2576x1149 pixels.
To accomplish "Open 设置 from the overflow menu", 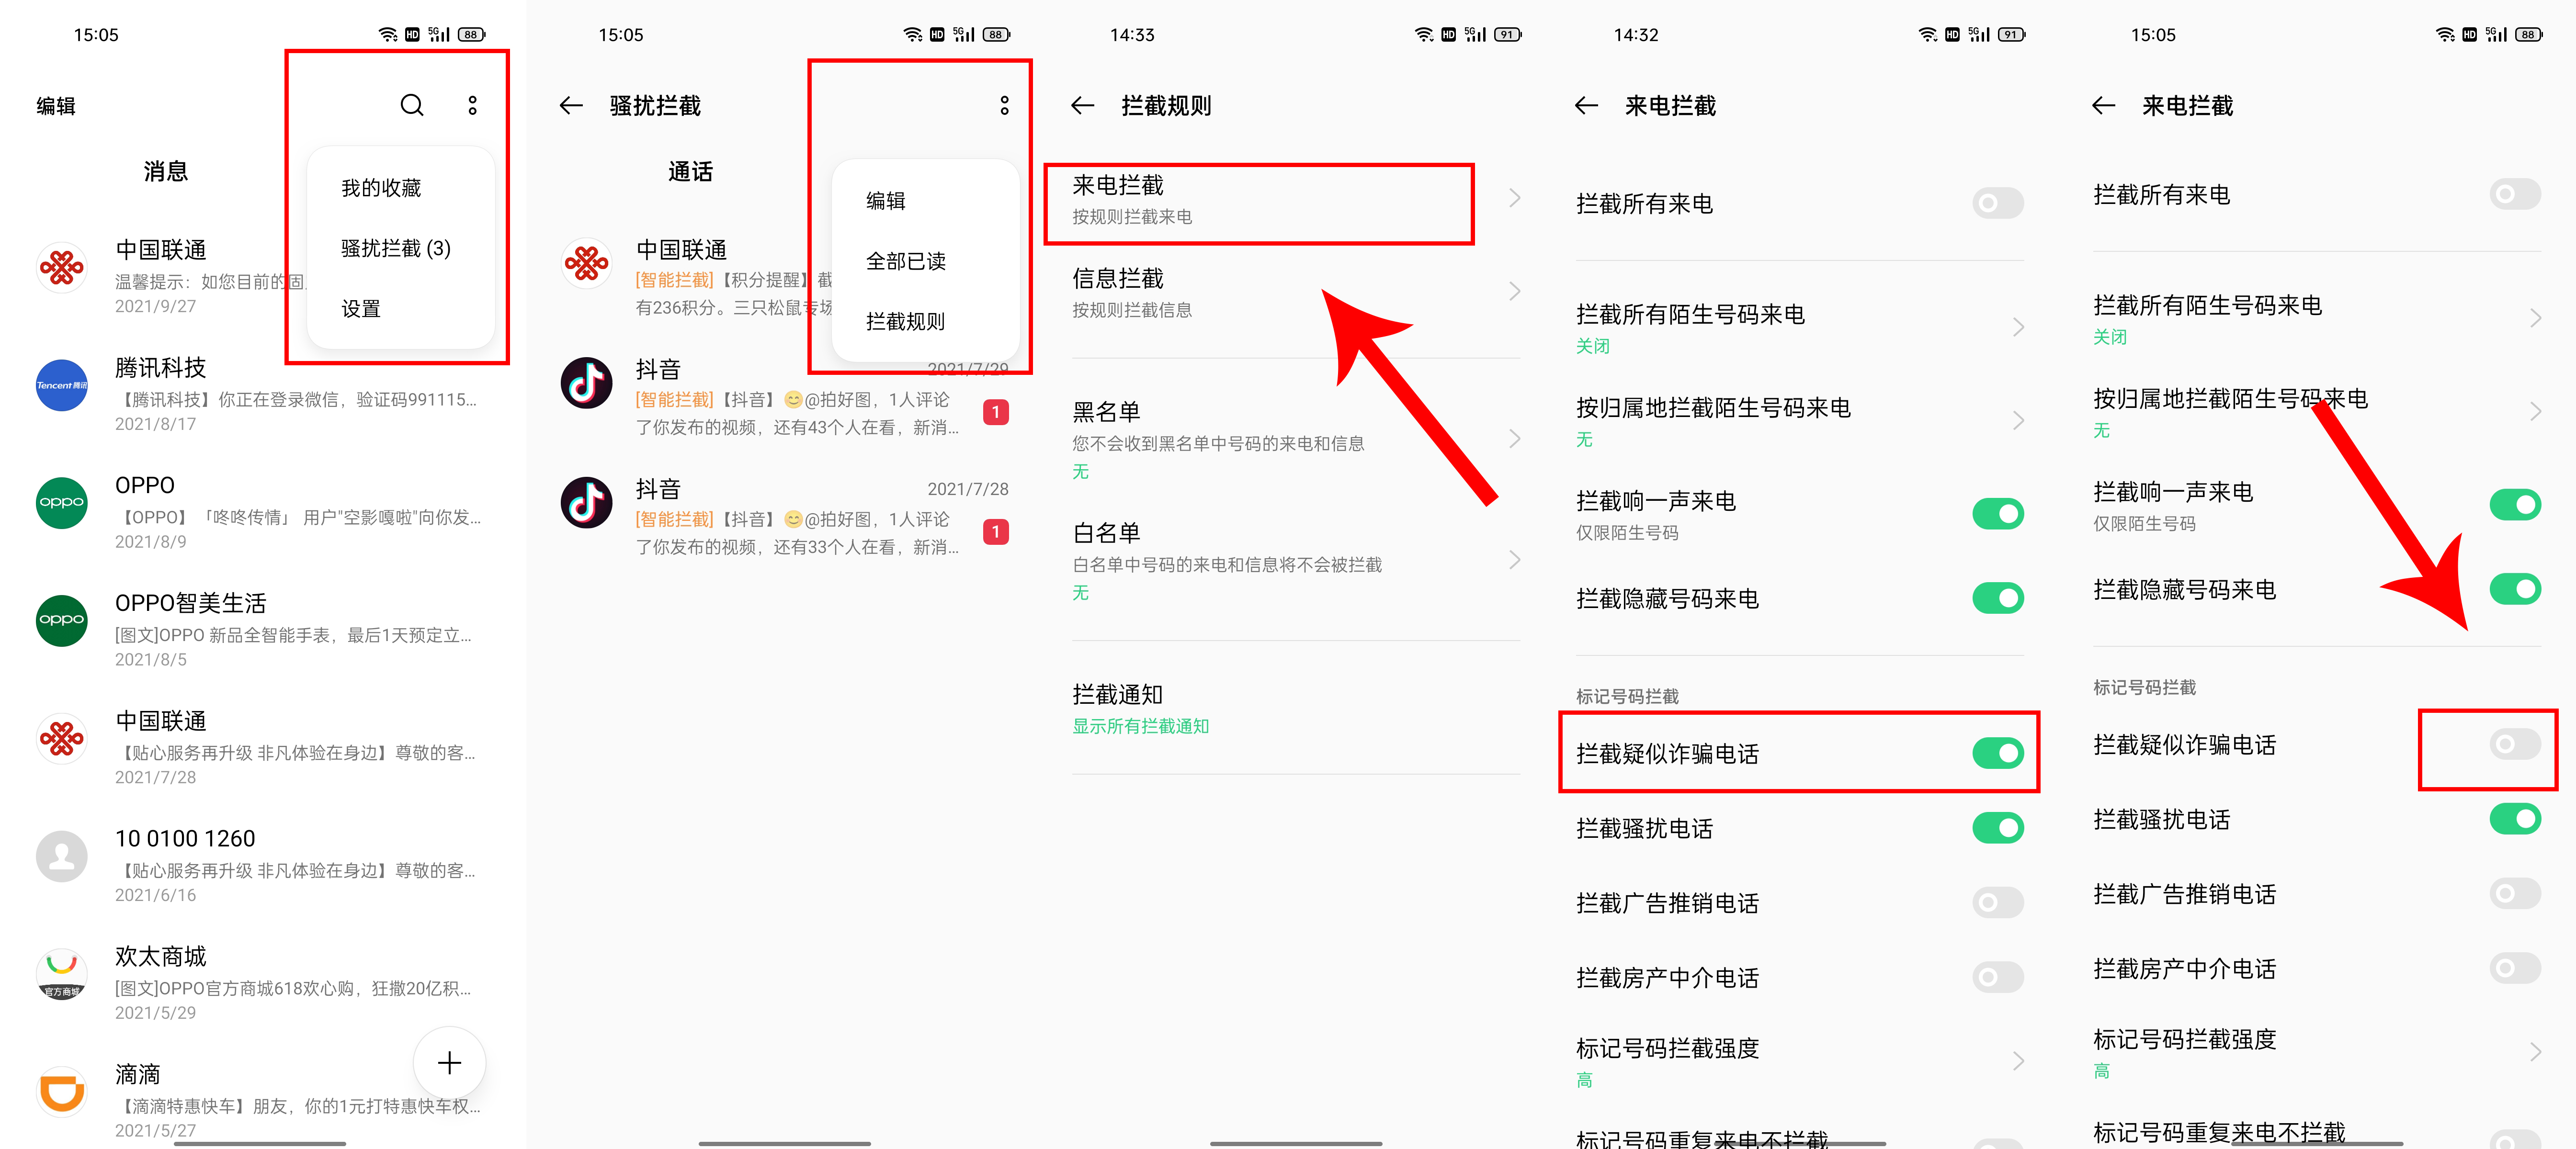I will click(360, 308).
